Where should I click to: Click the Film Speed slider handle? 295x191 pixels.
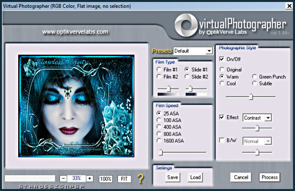(160, 152)
